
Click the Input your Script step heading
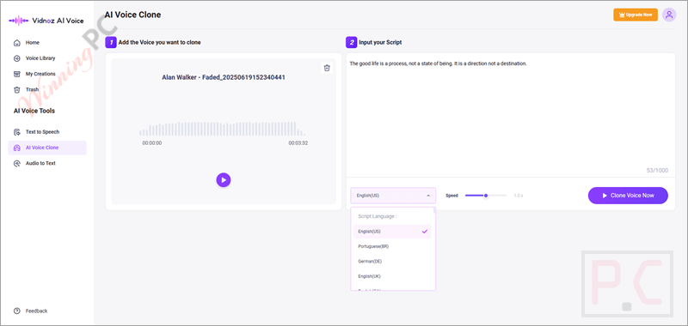(380, 42)
